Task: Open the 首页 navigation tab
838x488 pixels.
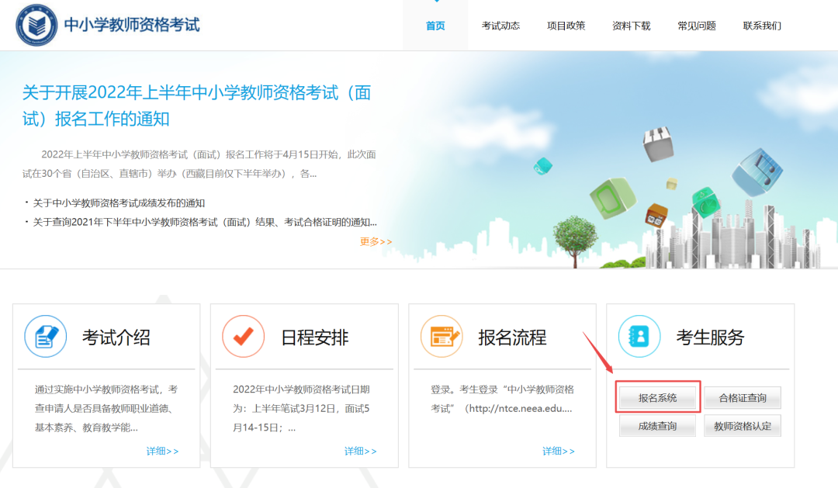Action: pos(435,26)
